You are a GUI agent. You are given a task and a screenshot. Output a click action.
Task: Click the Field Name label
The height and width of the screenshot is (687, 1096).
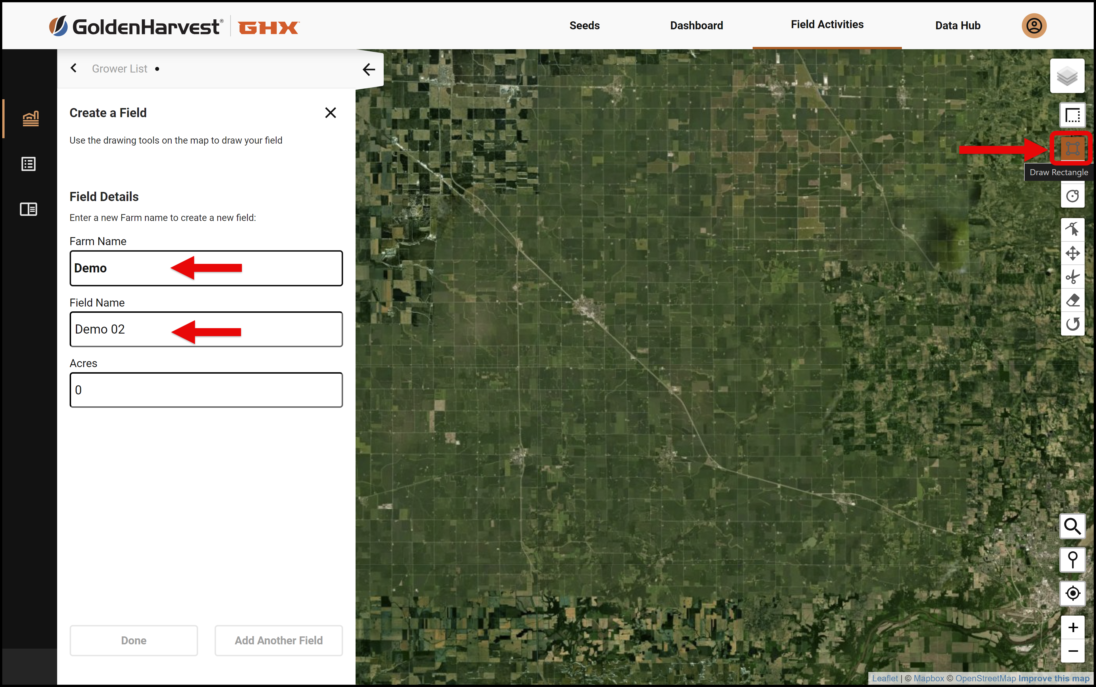click(97, 303)
